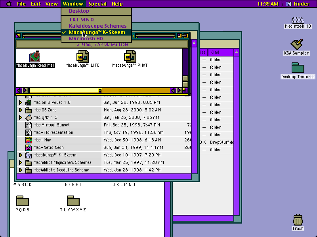Click the rightmost scroll-right arrow in Macabunga window
Screen dimensions: 317x237
(x=179, y=90)
